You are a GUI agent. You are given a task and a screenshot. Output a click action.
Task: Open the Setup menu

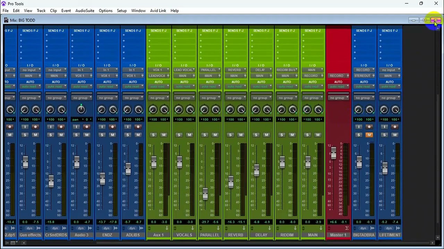[x=122, y=11]
